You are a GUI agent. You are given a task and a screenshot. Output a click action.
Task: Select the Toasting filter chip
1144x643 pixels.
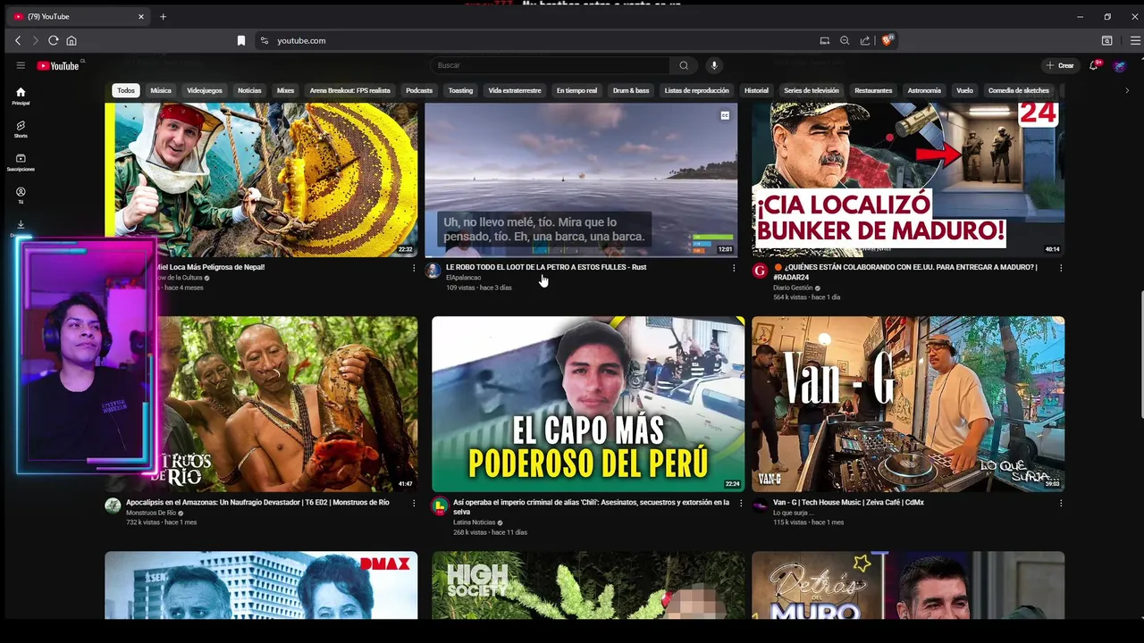click(460, 90)
